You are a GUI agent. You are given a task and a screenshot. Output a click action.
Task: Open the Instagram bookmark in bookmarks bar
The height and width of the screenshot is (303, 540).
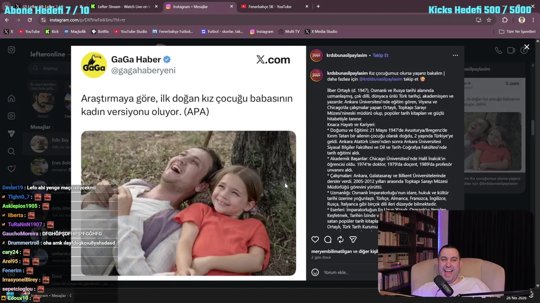(x=261, y=32)
